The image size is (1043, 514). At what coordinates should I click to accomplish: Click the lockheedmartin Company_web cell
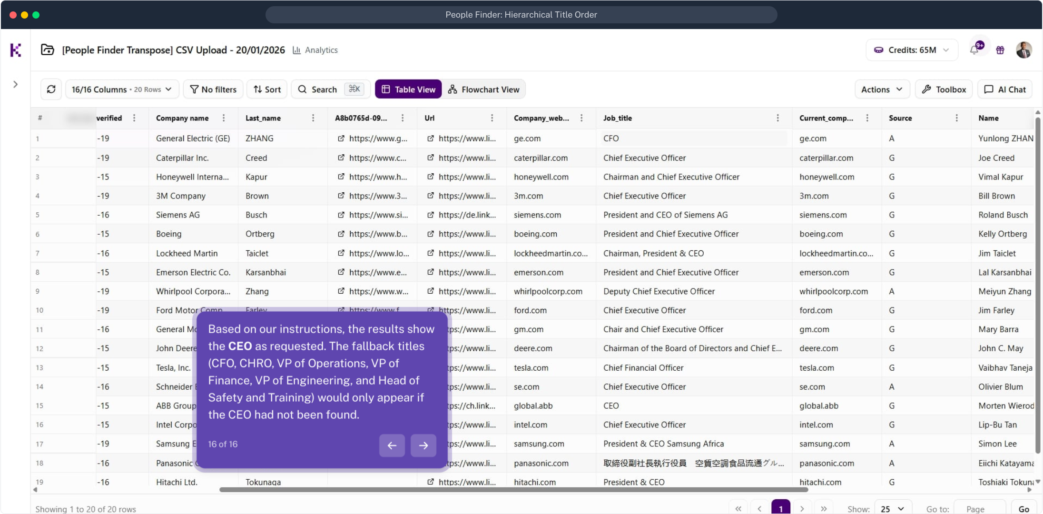551,254
